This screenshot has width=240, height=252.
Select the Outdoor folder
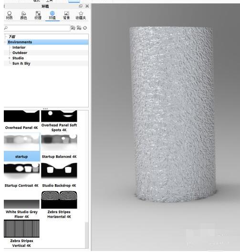click(20, 52)
